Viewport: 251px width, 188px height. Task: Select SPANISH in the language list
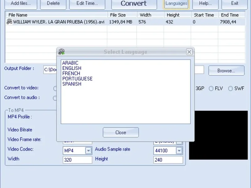(72, 84)
